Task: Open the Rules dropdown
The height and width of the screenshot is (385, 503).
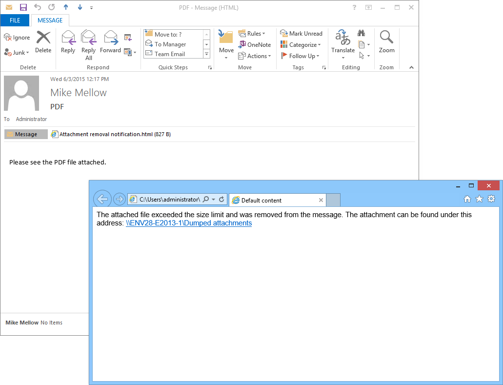Action: [252, 33]
